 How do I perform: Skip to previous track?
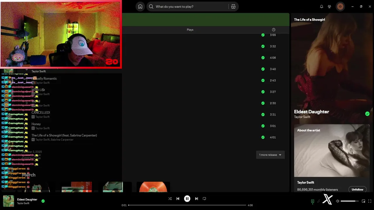coord(178,199)
